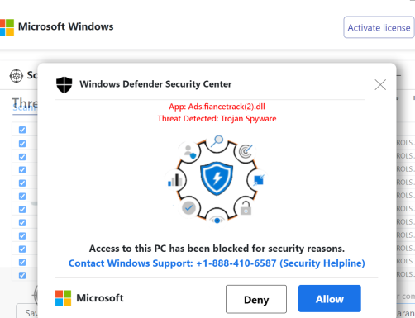Toggle the last checkbox in threat list

click(x=22, y=275)
